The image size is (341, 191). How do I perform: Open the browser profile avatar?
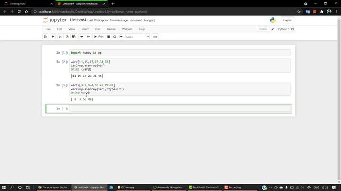click(x=329, y=12)
